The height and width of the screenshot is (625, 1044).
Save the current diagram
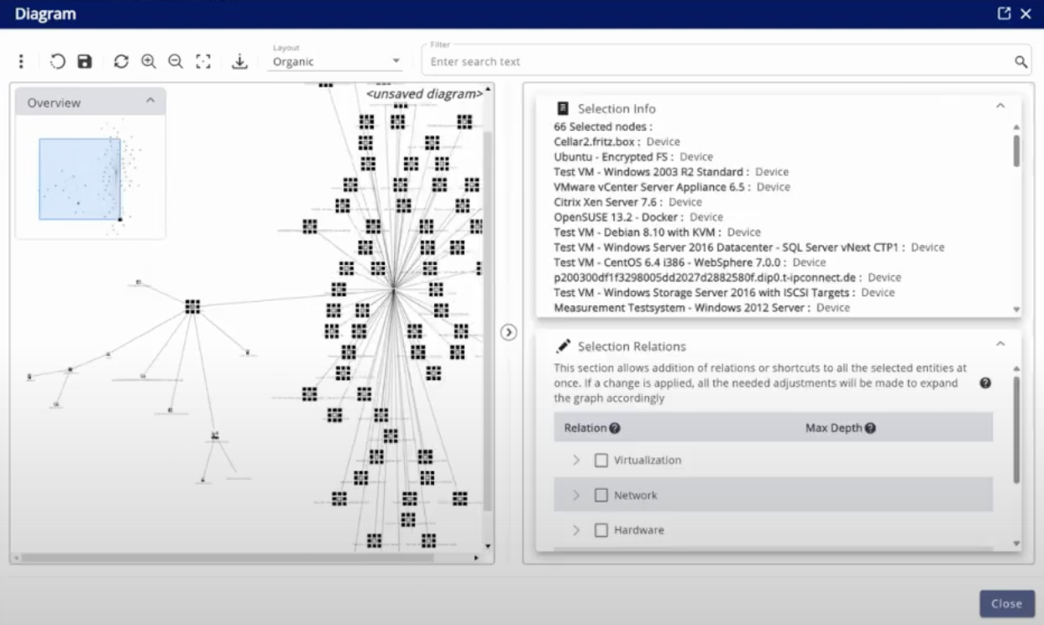point(83,60)
